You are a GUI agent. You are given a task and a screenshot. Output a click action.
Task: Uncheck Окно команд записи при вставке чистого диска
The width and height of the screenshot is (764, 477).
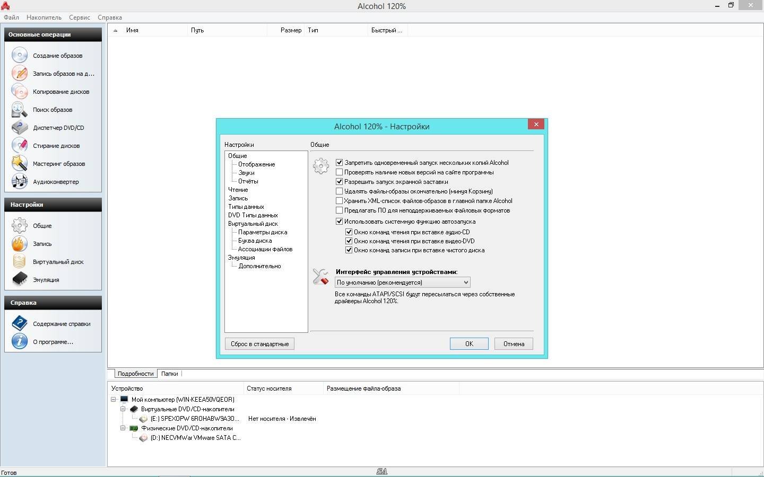349,250
